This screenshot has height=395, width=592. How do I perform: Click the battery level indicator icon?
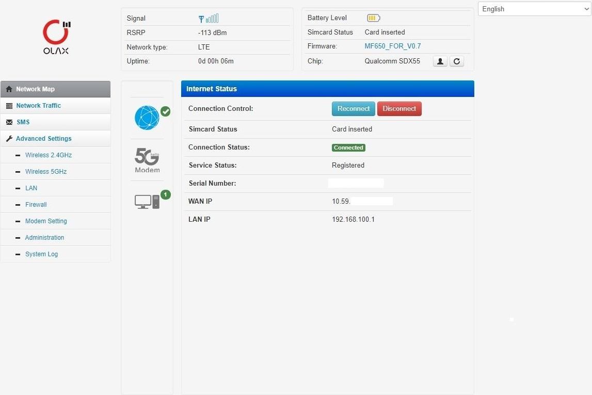coord(373,18)
